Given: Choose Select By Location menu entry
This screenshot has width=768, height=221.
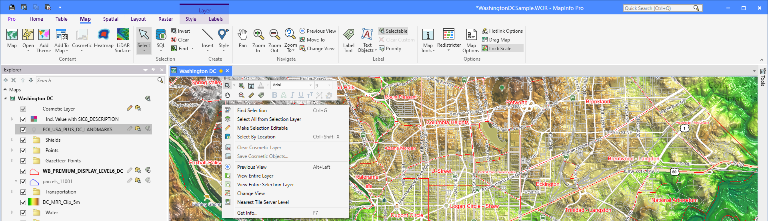Looking at the screenshot, I should coord(286,136).
